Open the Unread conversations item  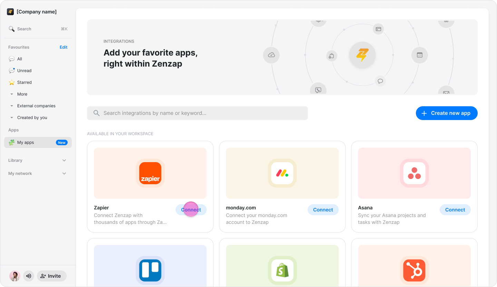coord(38,71)
